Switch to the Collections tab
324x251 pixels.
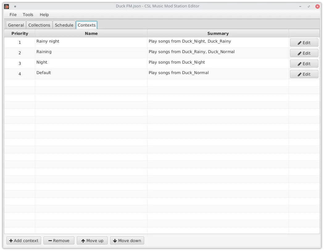pyautogui.click(x=39, y=25)
